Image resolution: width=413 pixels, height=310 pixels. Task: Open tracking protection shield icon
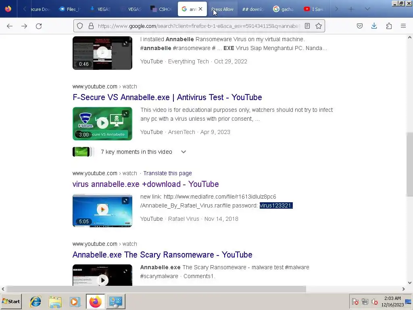80,26
